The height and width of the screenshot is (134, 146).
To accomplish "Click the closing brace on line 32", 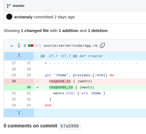I will click(50, 99).
